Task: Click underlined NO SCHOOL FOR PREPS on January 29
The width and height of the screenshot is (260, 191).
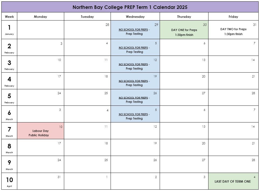Action: [x=133, y=30]
